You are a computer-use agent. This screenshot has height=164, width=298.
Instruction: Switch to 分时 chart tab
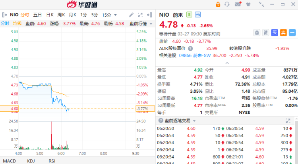(x=25, y=15)
